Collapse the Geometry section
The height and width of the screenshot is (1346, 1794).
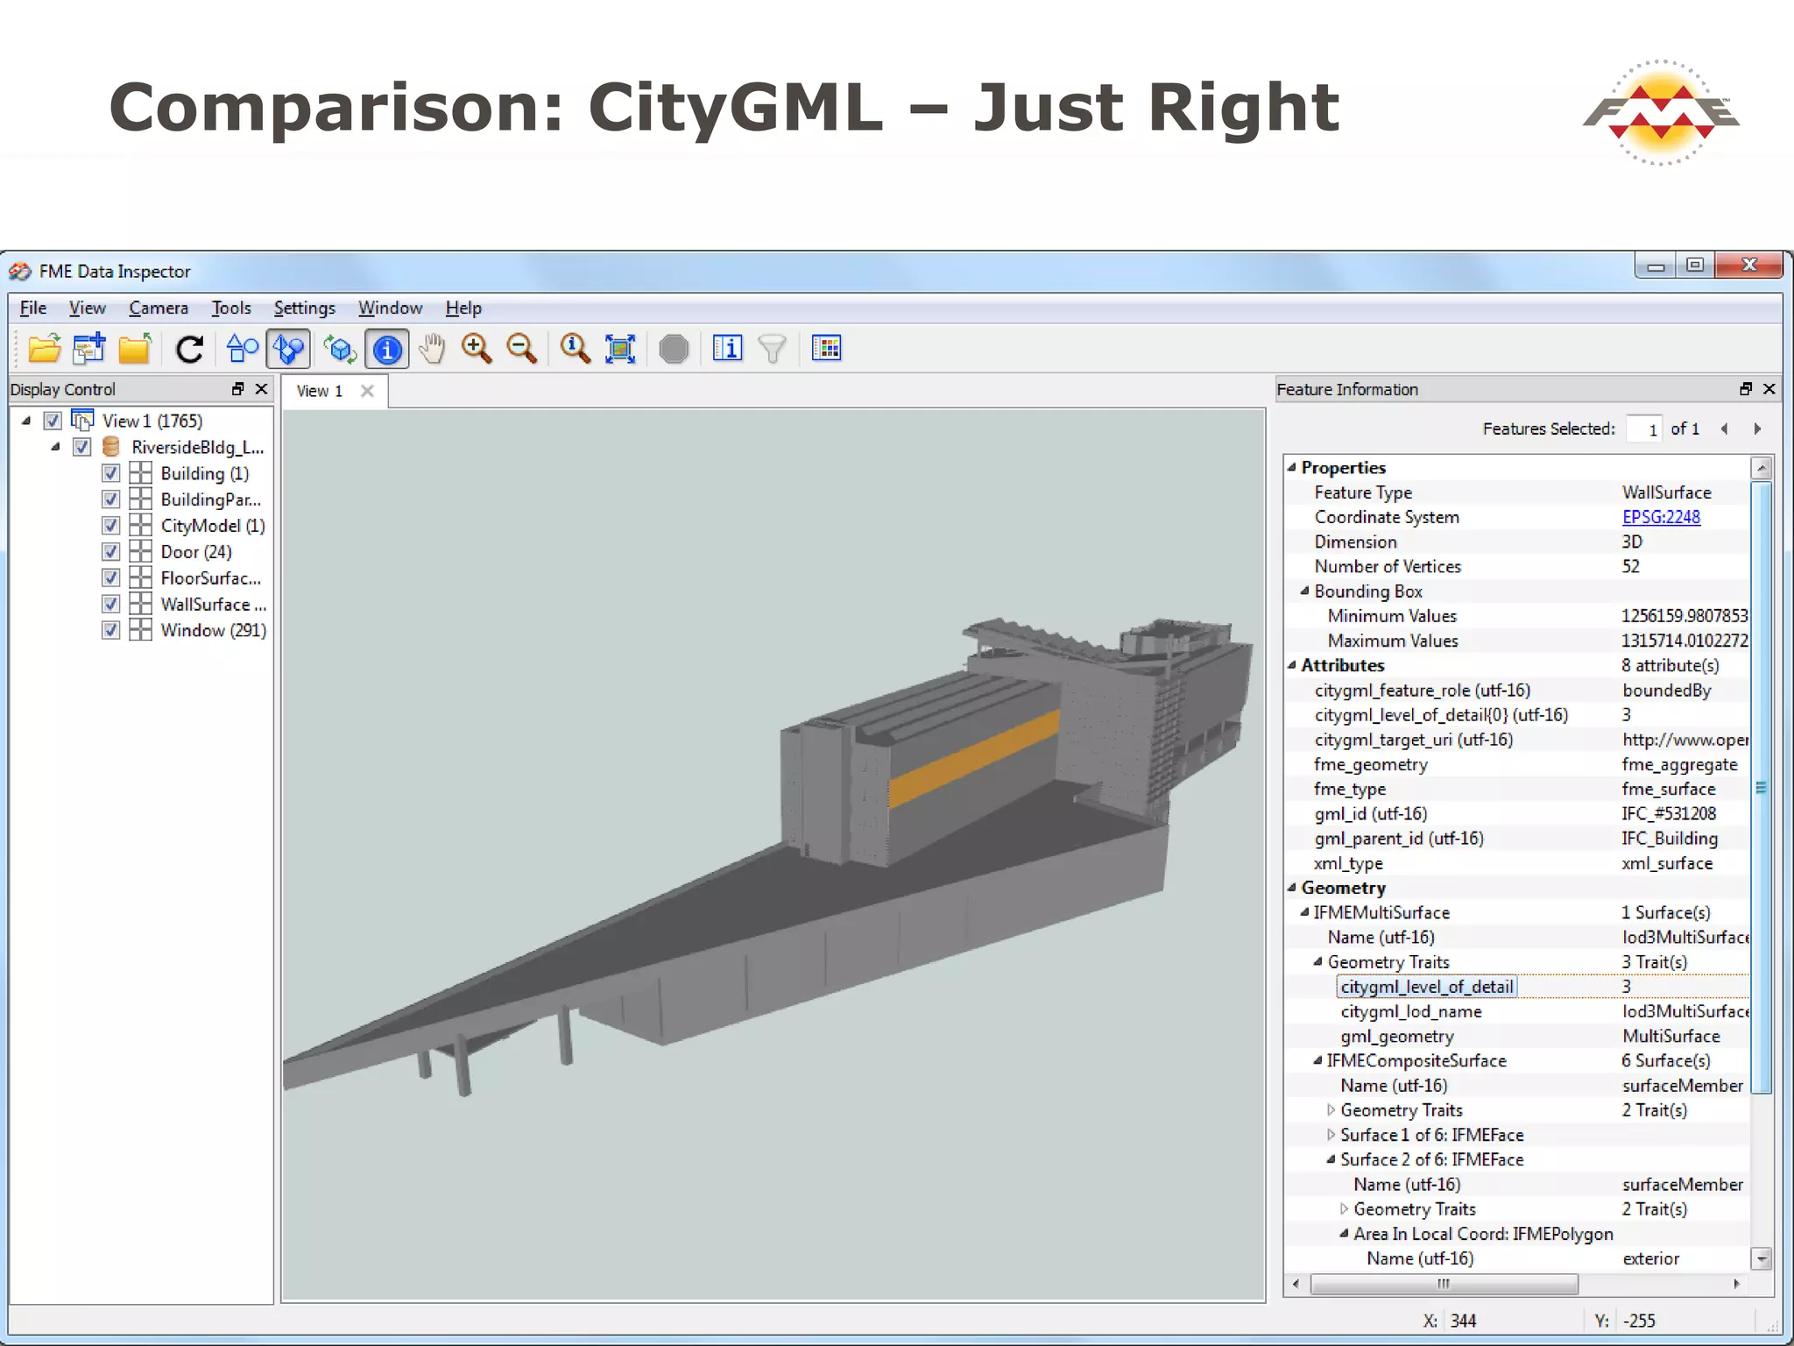point(1292,888)
